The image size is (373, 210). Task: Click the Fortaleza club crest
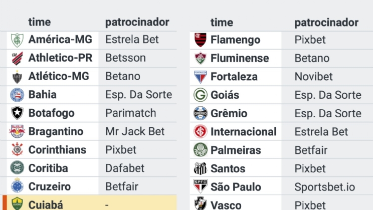(201, 77)
